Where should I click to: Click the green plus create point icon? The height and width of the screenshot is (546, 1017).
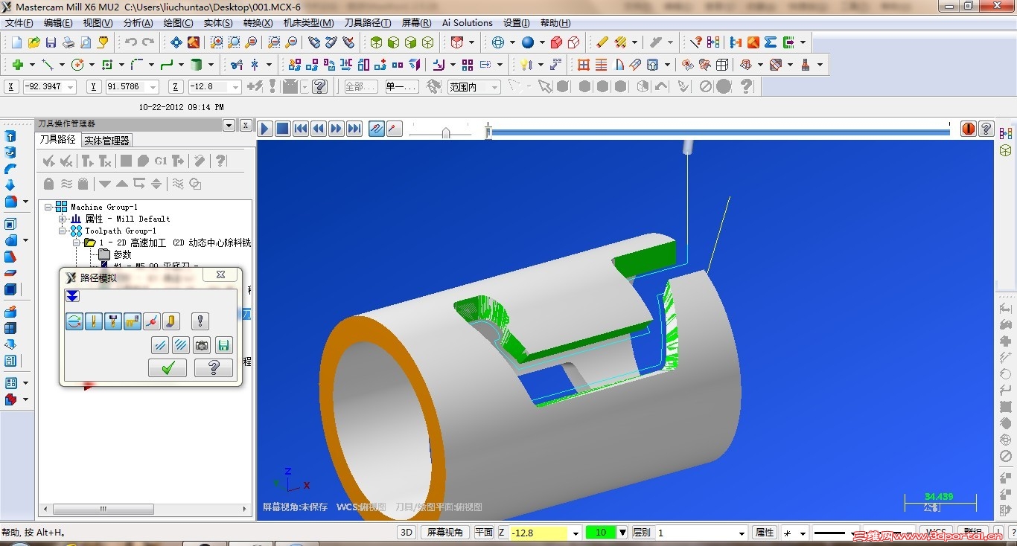[18, 65]
